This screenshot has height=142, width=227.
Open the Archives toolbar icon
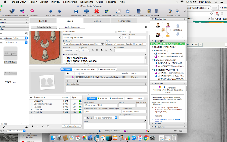tap(128, 12)
